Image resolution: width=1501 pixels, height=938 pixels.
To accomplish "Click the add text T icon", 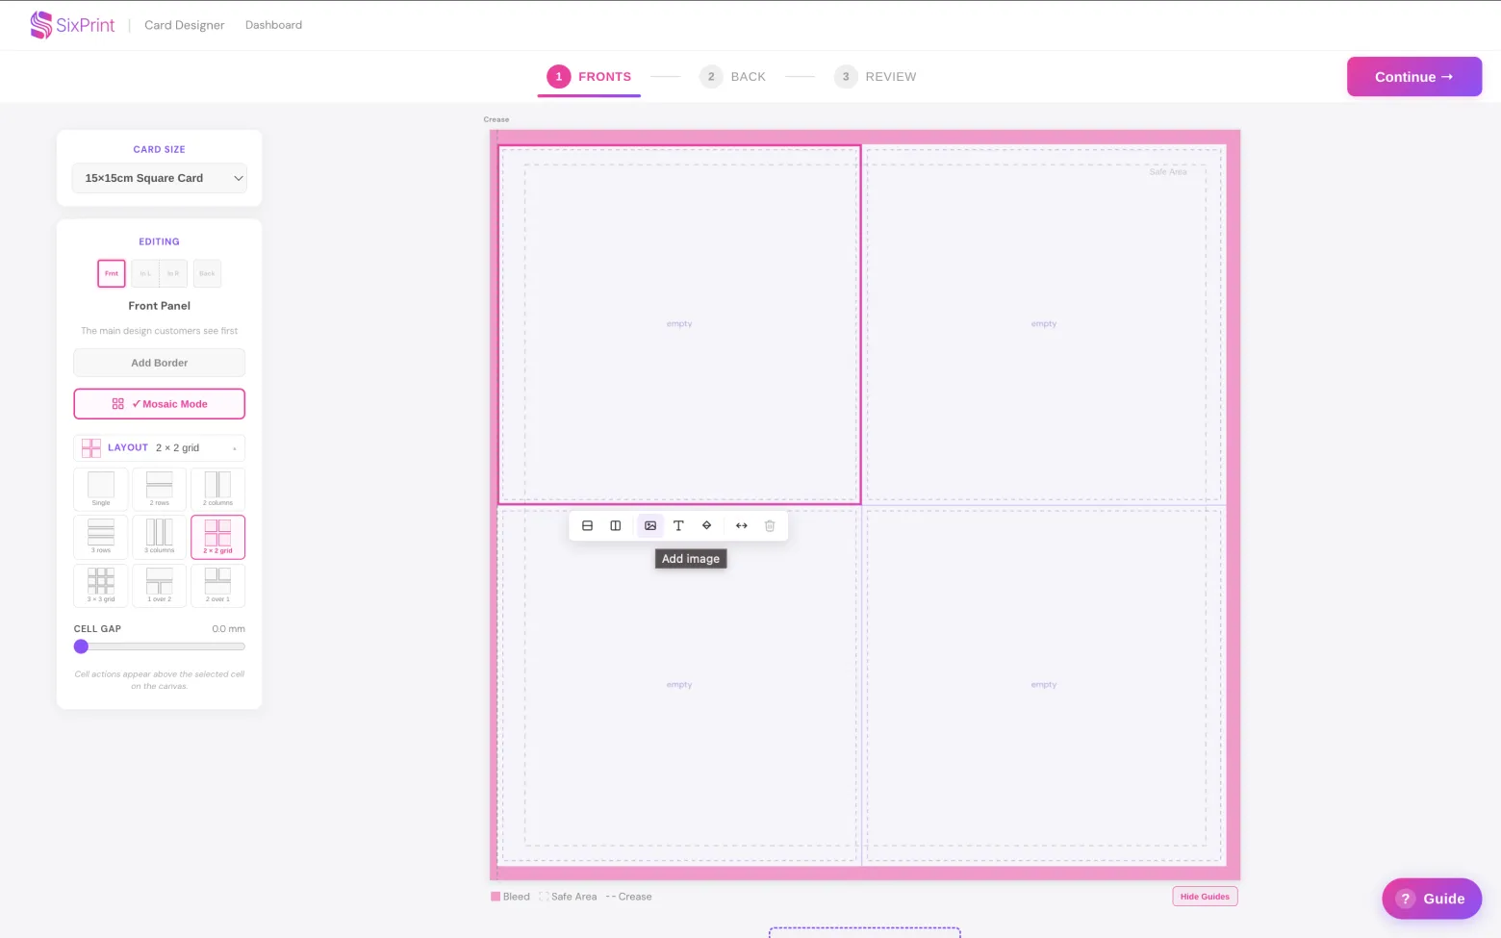I will 678,526.
